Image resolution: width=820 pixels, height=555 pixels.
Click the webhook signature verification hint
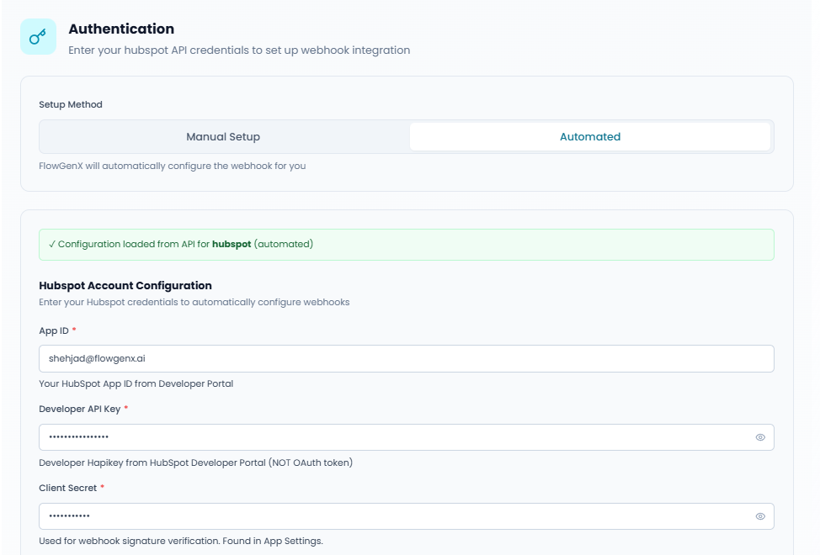(x=180, y=541)
